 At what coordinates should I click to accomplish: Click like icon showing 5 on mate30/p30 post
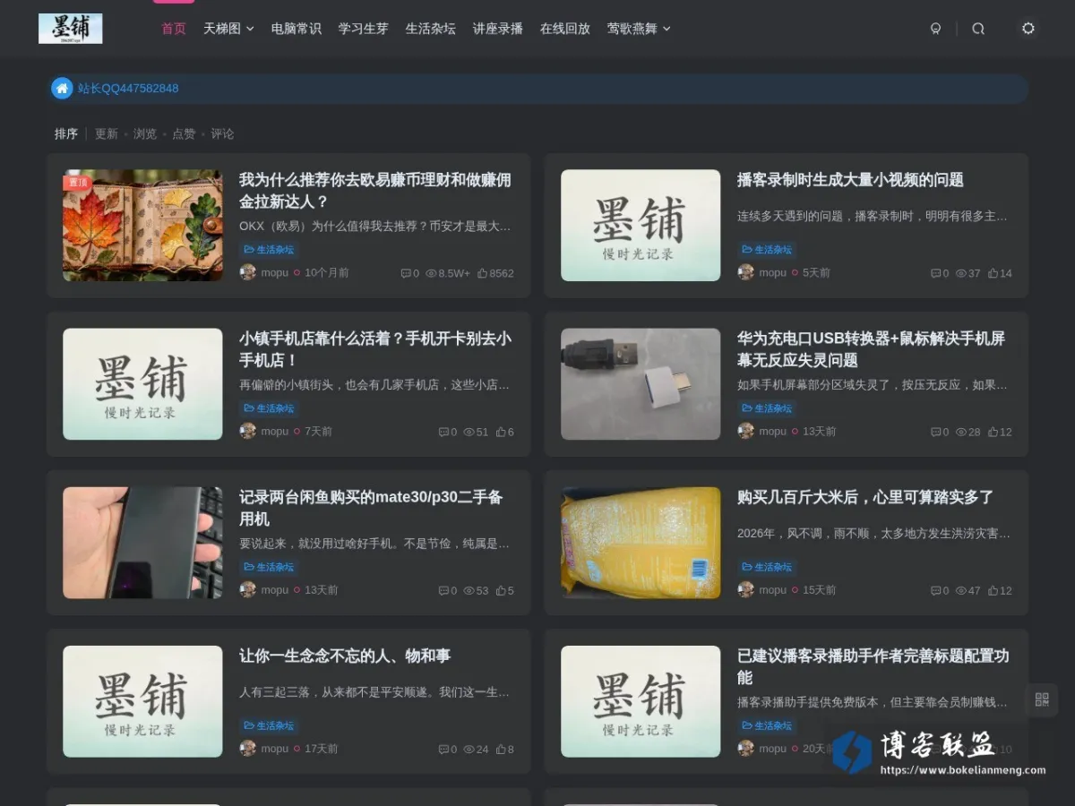click(501, 590)
